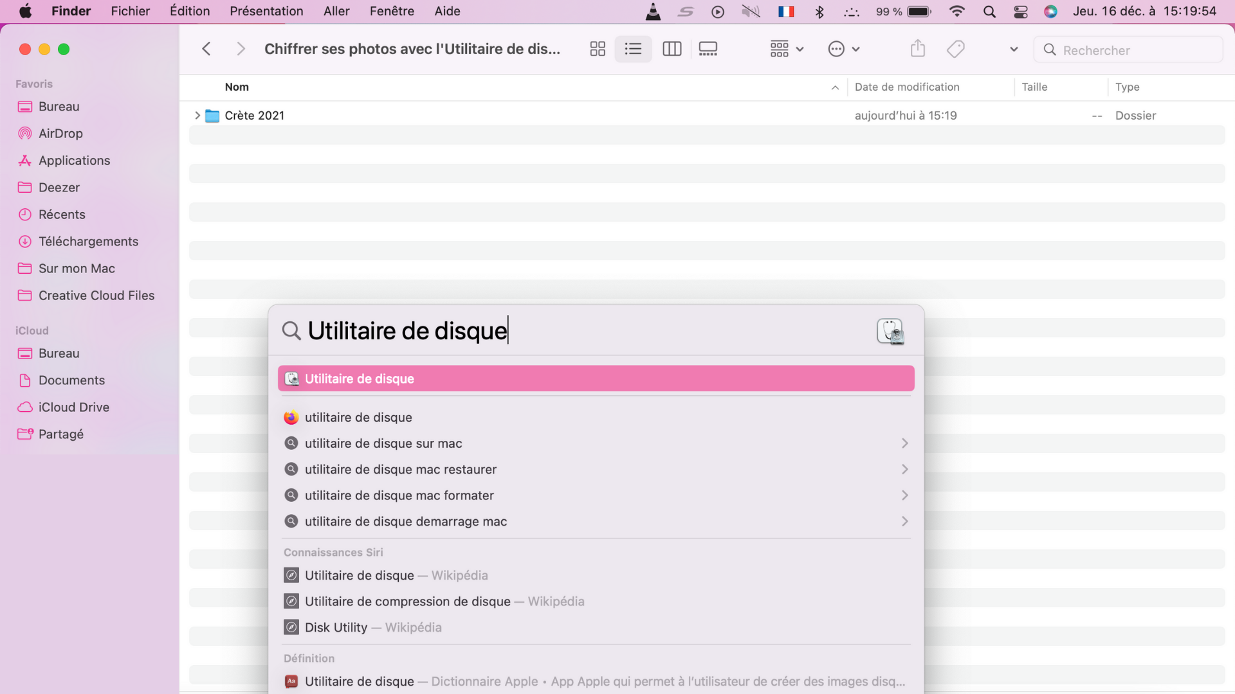
Task: Open the Bluetooth menu bar icon
Action: pos(819,11)
